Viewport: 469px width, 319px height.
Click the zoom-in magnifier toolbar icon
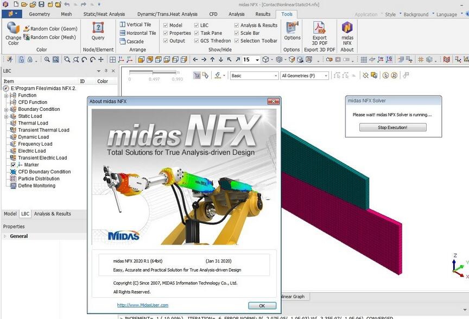pos(47,59)
